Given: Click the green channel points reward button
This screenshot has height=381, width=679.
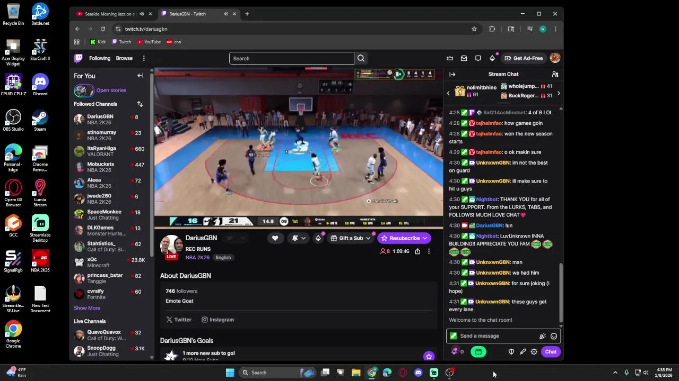Looking at the screenshot, I should [478, 352].
